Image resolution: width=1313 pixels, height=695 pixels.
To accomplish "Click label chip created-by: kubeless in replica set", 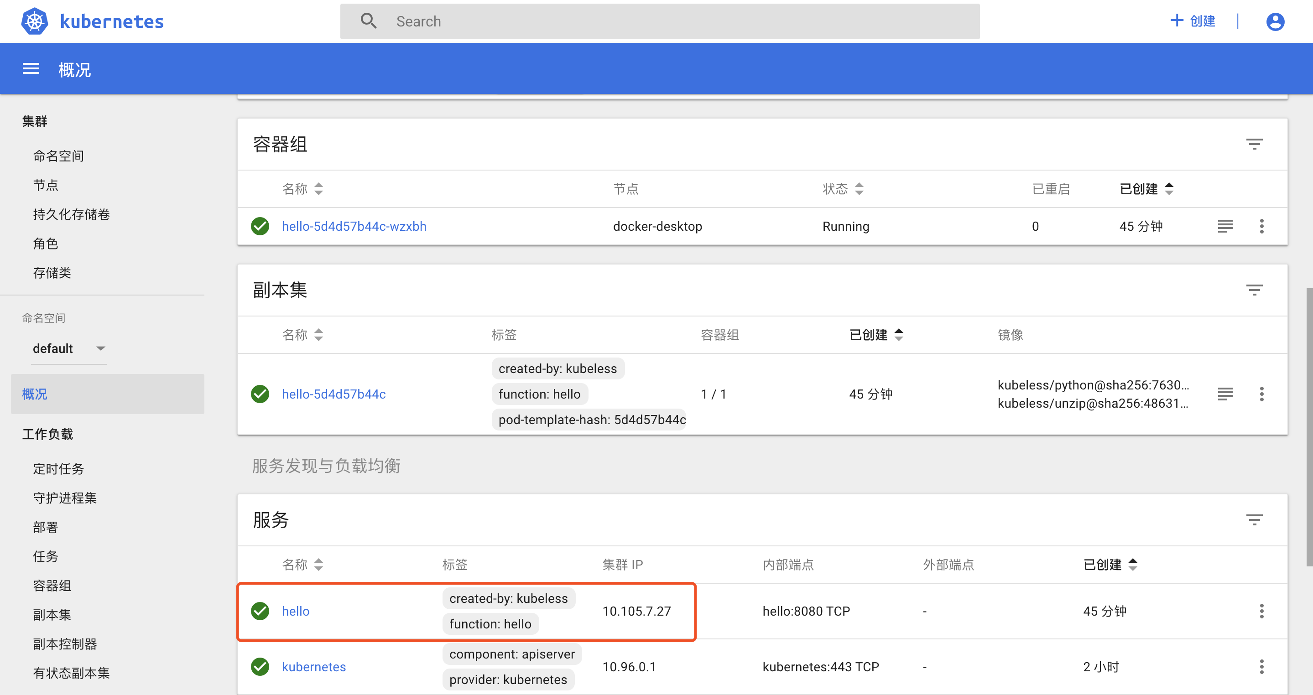I will [558, 368].
